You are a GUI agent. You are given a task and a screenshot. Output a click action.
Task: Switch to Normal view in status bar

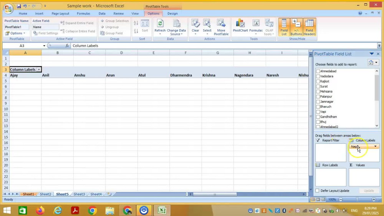313,199
